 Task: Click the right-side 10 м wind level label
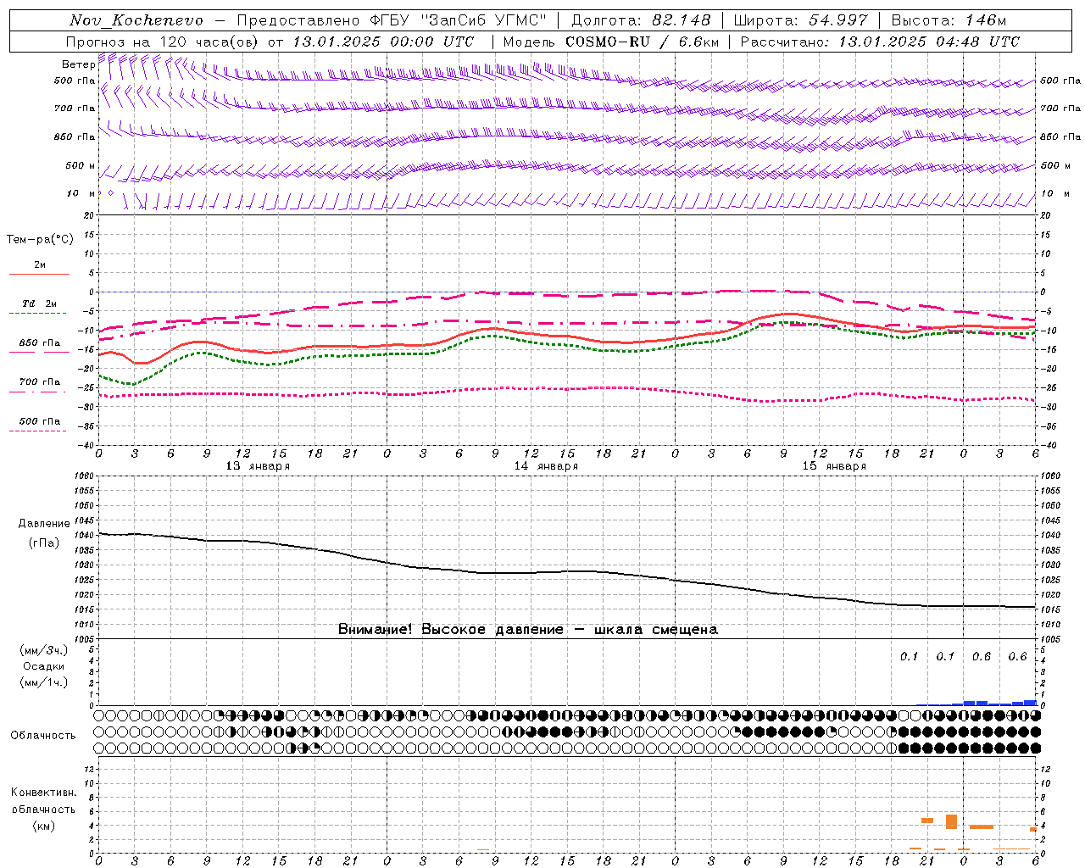pos(1054,193)
